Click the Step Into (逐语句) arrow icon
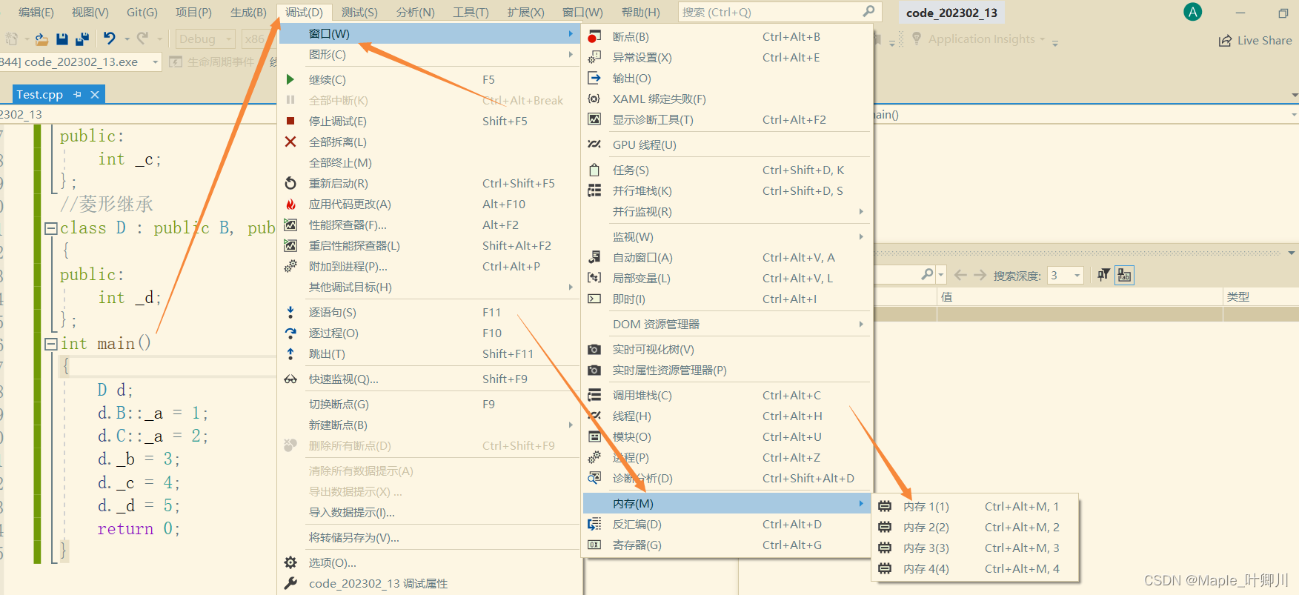Screen dimensions: 1299x595 290,312
